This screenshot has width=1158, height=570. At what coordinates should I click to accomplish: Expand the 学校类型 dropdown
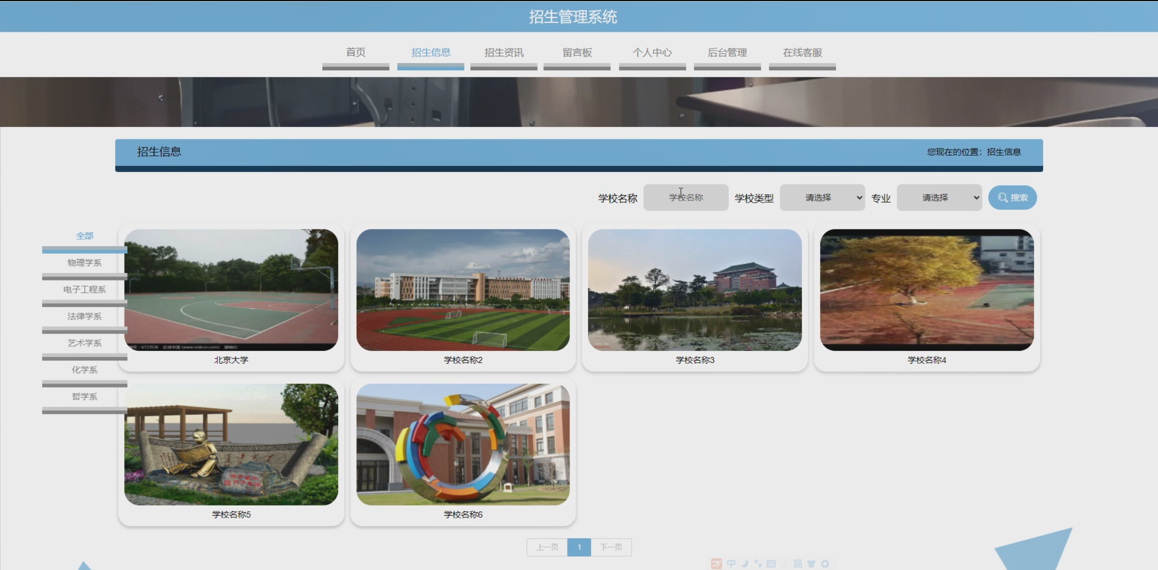pos(822,198)
